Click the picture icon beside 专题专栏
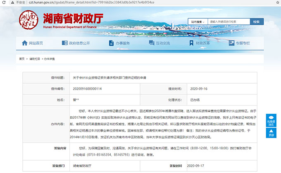 pyautogui.click(x=231, y=43)
